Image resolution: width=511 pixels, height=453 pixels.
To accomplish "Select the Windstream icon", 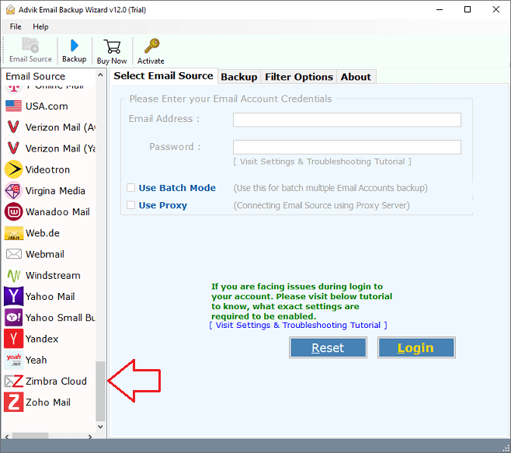I will coord(14,275).
